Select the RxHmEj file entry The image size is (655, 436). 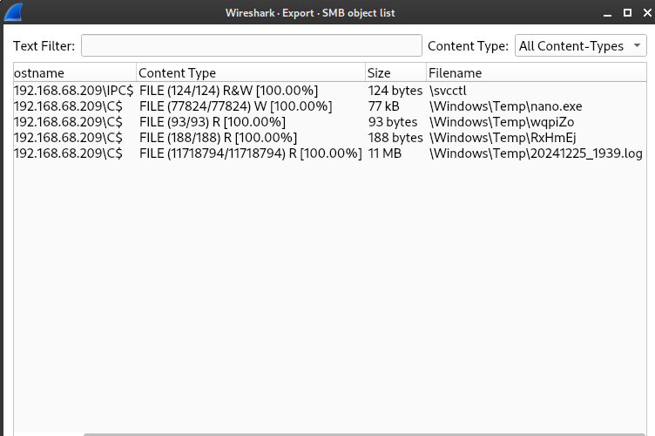pos(502,138)
